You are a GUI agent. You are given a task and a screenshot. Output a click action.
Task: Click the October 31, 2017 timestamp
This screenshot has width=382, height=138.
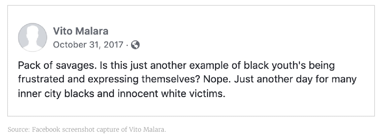[x=88, y=45]
